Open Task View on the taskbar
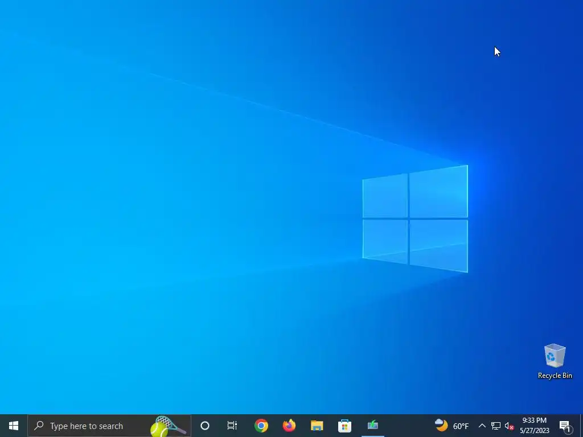The image size is (583, 437). point(232,426)
